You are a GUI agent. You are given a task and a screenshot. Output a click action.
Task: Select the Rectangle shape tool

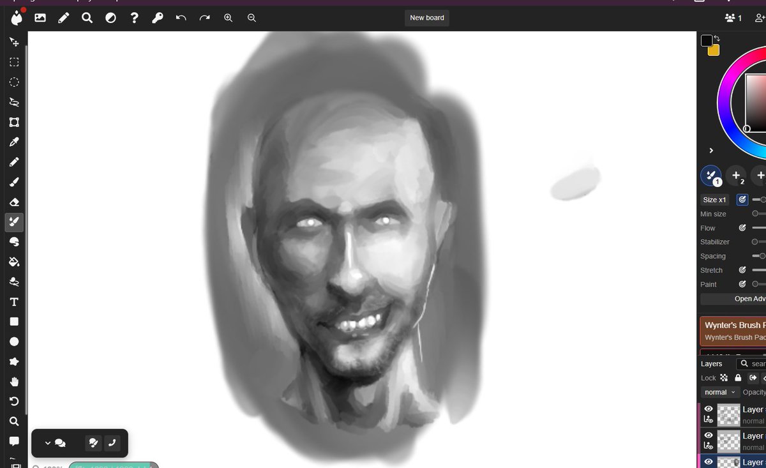(x=14, y=321)
